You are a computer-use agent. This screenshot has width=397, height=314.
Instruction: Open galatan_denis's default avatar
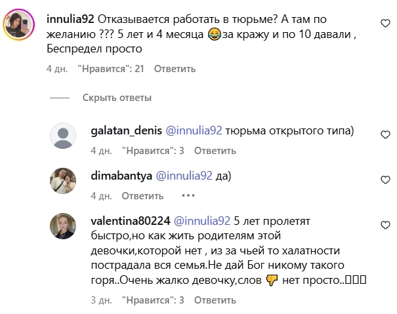63,138
